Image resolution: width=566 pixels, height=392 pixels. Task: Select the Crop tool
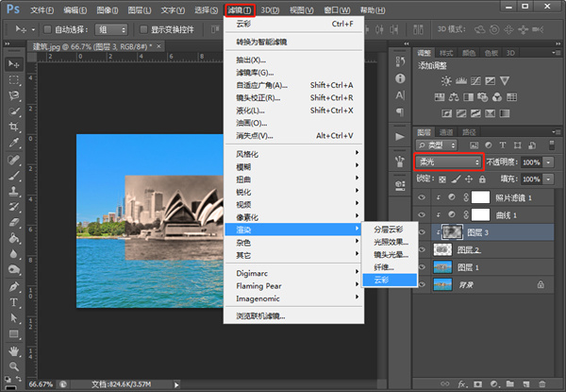click(14, 128)
